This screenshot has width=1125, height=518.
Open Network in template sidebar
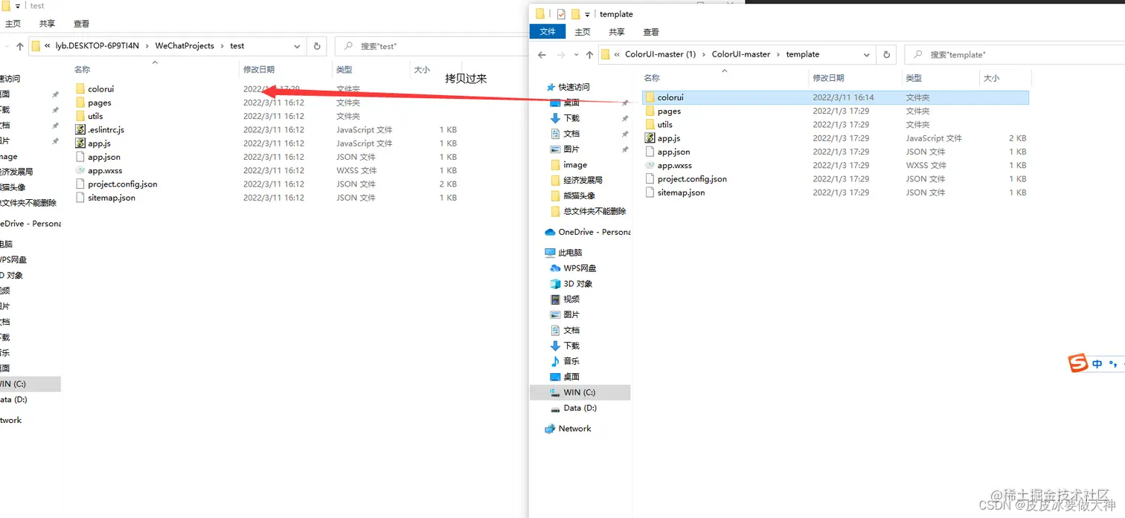[568, 429]
